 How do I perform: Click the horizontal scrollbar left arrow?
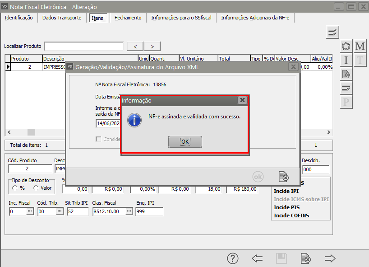(x=9, y=132)
